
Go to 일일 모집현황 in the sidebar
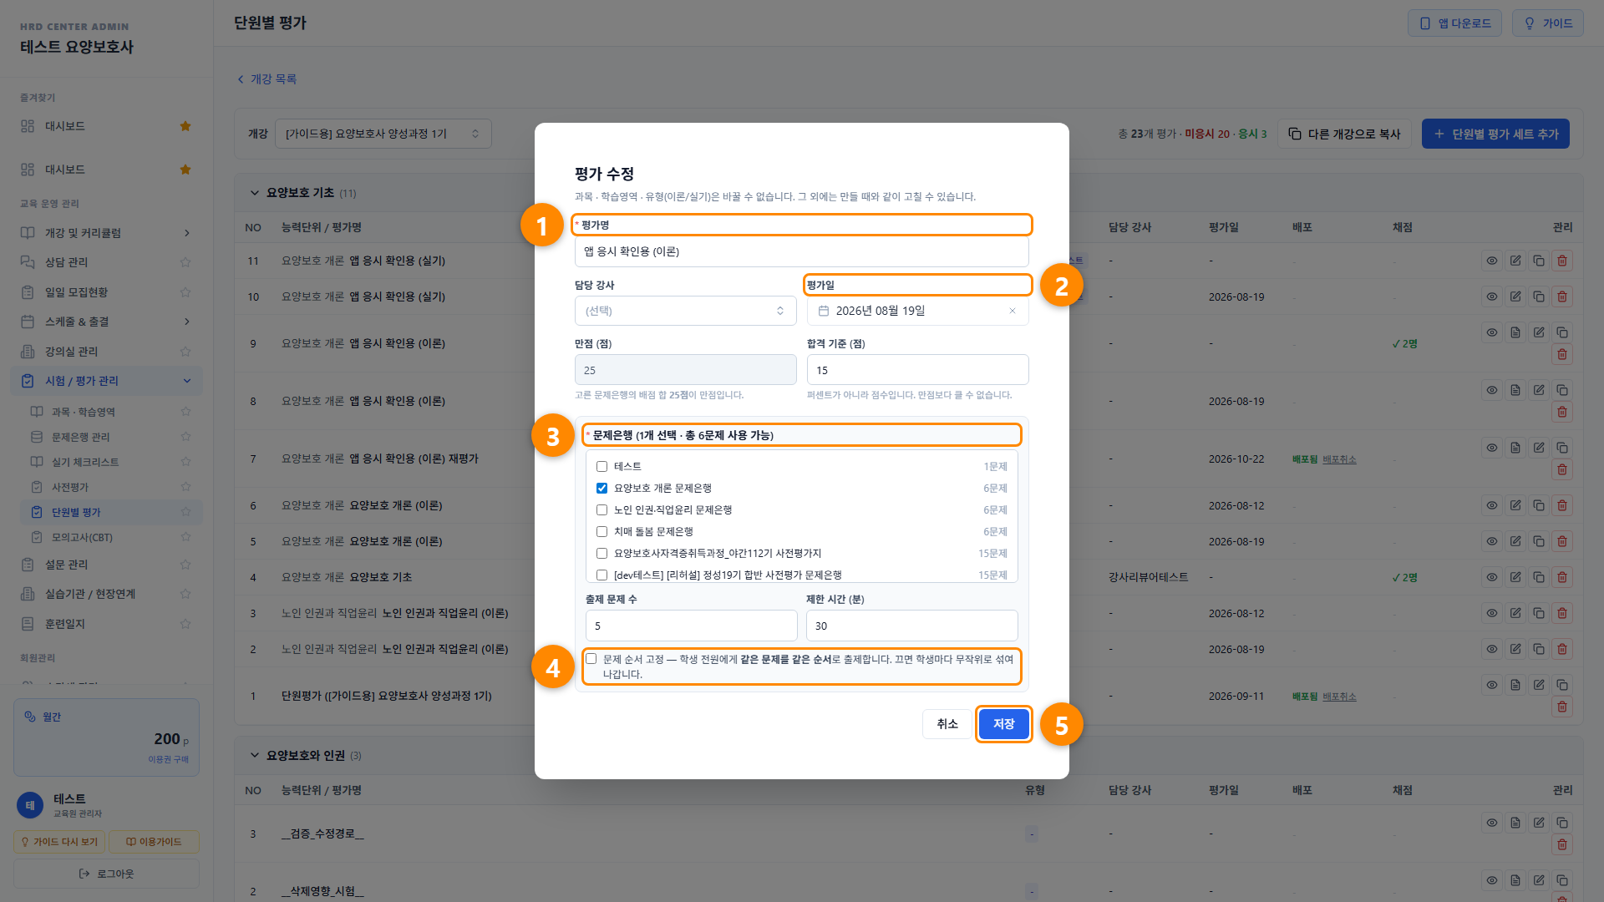coord(76,292)
